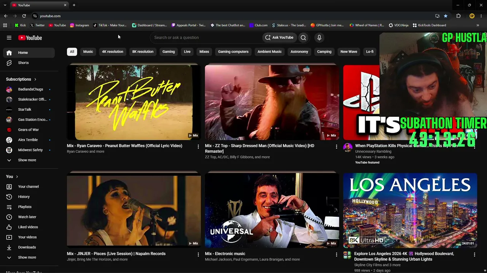Open the Kick bookmark
This screenshot has width=487, height=273.
coord(20,25)
